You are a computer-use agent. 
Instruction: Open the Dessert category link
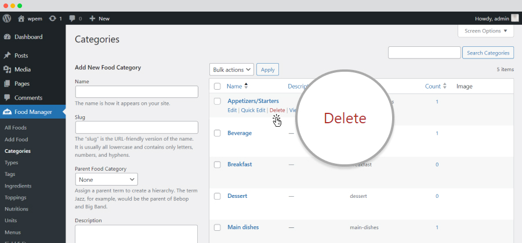[237, 196]
